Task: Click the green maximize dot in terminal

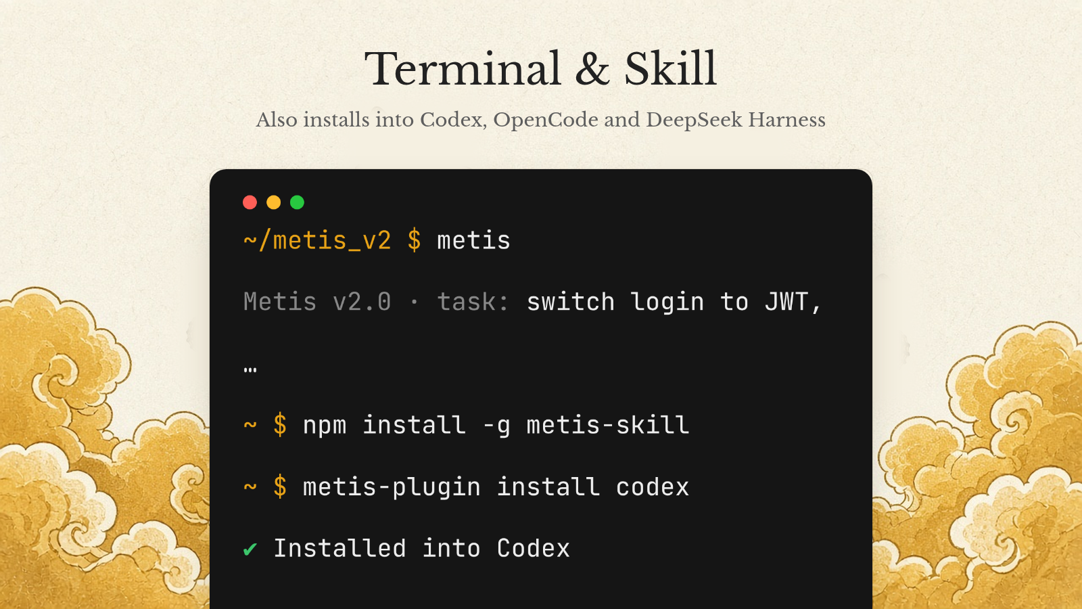Action: point(298,202)
